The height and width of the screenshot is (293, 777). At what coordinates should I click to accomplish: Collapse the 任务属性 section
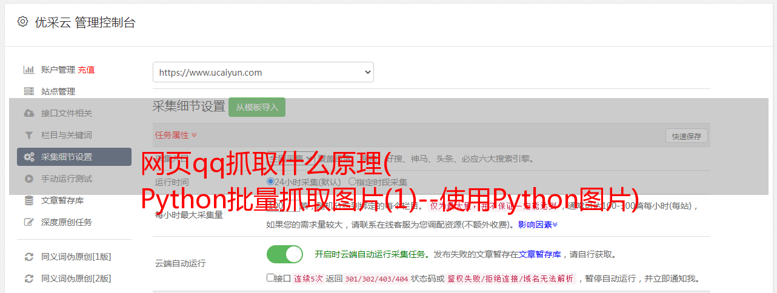pos(176,135)
